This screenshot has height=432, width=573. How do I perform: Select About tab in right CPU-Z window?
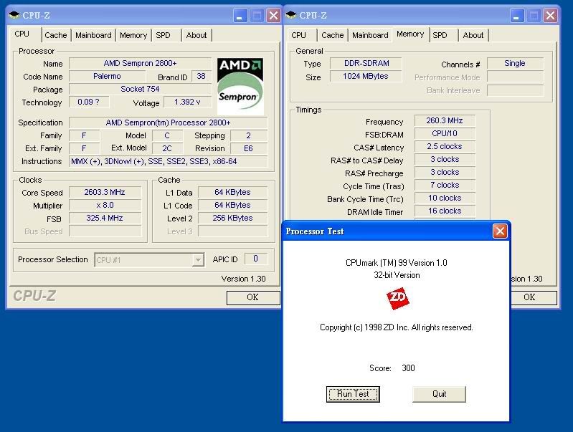473,35
